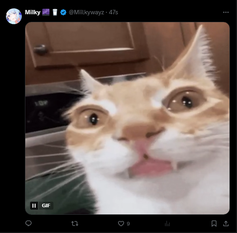Click the milky way galaxy emoji
This screenshot has width=237, height=233.
46,12
